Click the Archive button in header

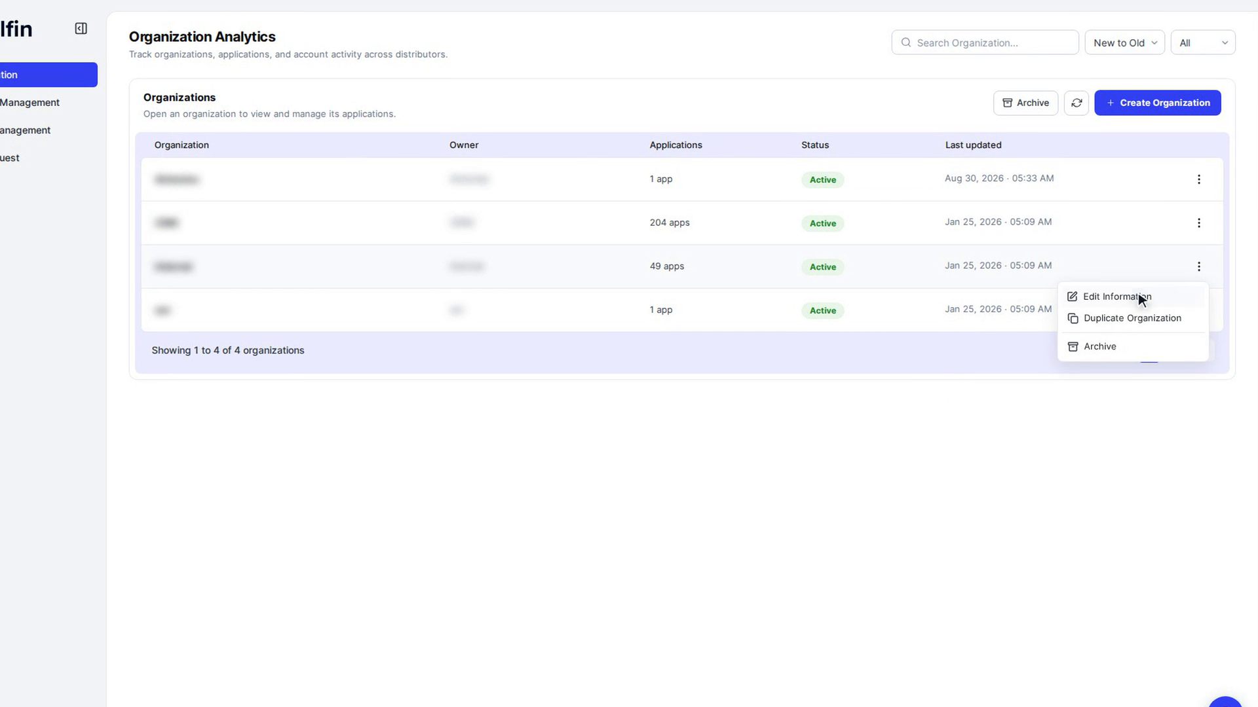coord(1025,103)
